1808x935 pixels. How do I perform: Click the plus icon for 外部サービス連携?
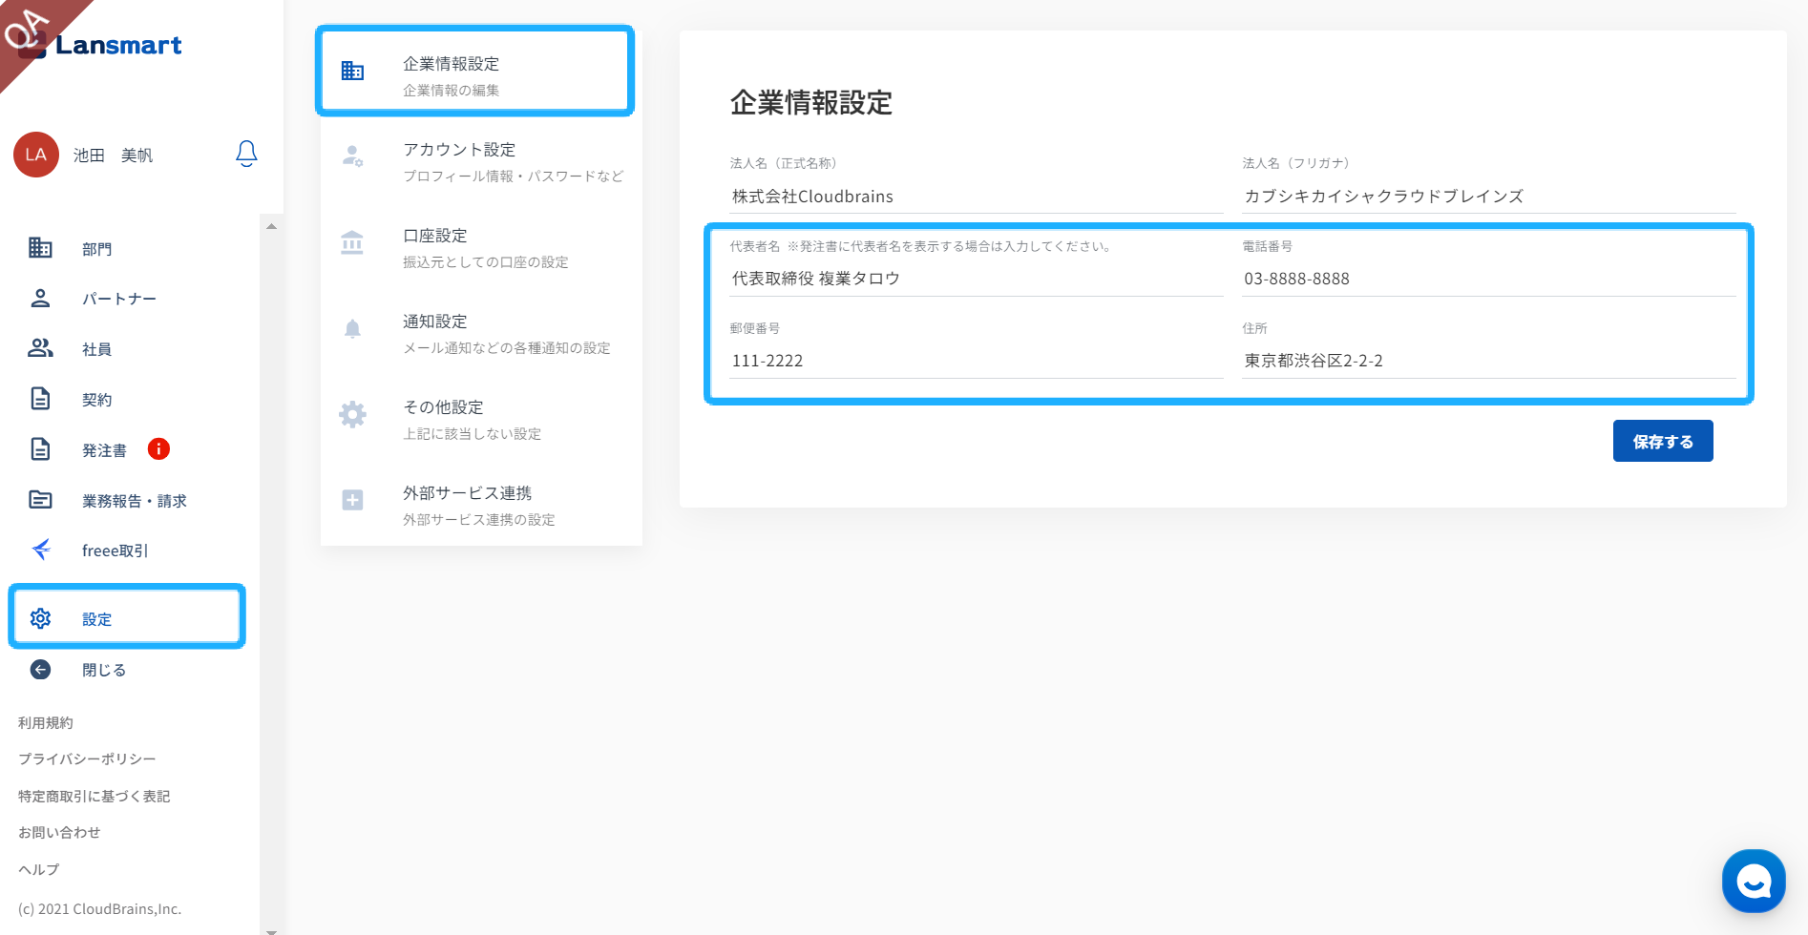352,500
